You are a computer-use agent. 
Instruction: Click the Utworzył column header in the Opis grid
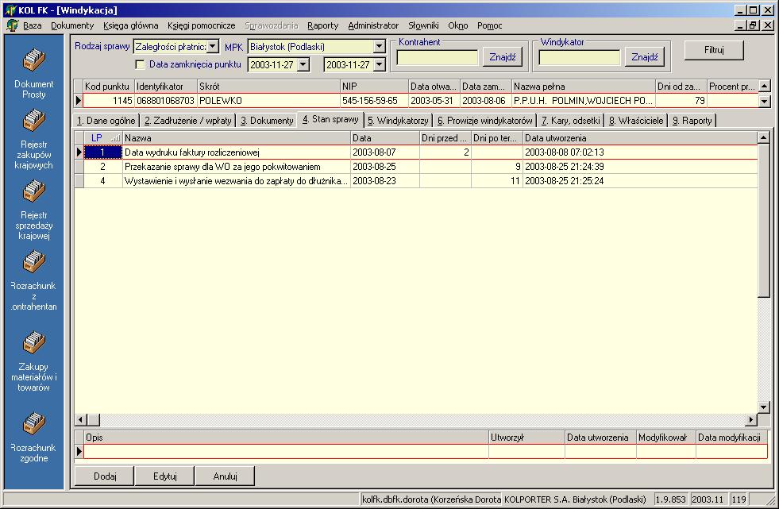coord(526,438)
